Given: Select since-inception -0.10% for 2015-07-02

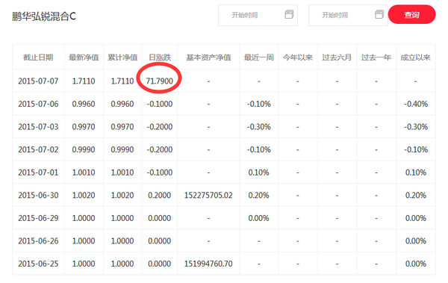Looking at the screenshot, I should 416,149.
